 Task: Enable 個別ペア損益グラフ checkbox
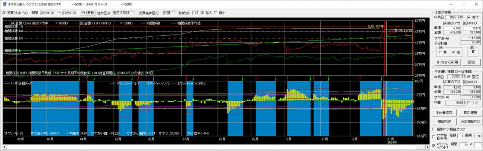[x=434, y=129]
